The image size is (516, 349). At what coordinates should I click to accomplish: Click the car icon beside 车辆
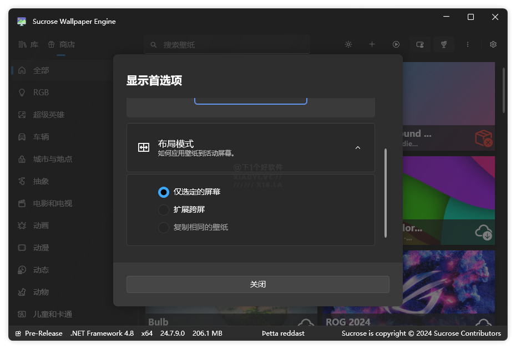tap(22, 137)
